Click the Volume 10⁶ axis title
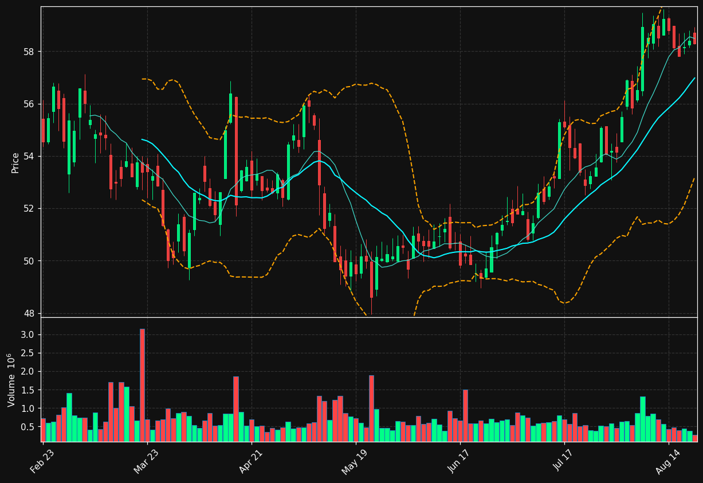This screenshot has width=703, height=483. click(x=11, y=380)
